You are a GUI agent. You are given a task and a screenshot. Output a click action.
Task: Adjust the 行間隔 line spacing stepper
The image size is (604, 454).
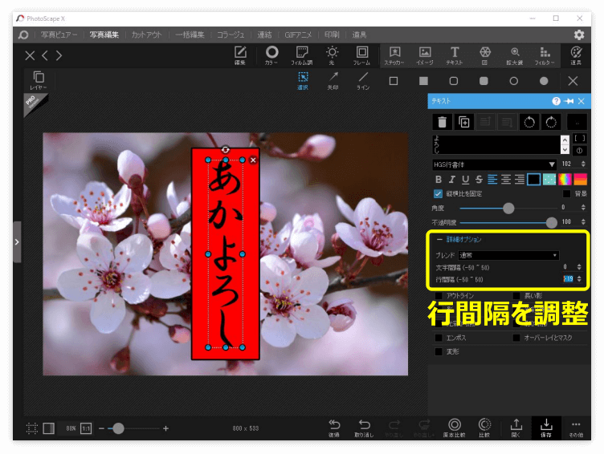click(579, 279)
